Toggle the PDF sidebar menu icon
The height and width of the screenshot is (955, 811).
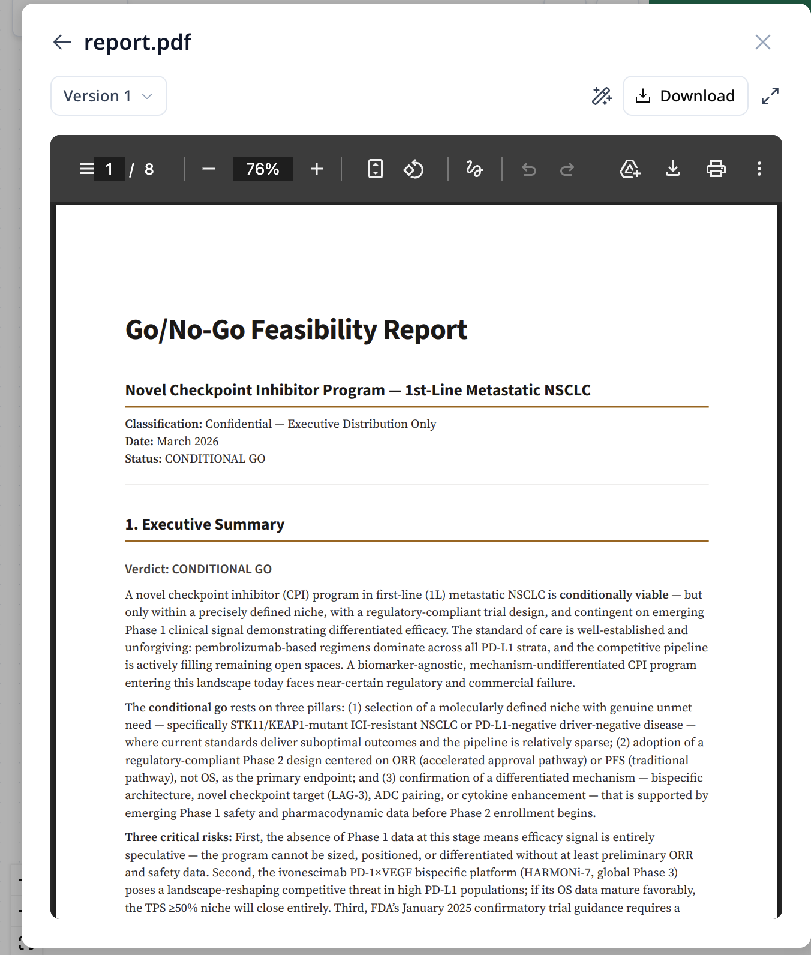[86, 169]
